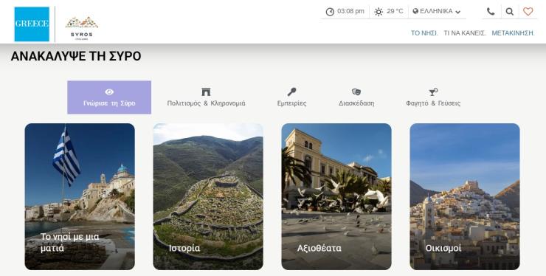Click the ΑΝΑΚΑΛΥΨΕ ΤΗ ΣΥΡΟ heading
This screenshot has height=276, width=546.
coord(76,56)
